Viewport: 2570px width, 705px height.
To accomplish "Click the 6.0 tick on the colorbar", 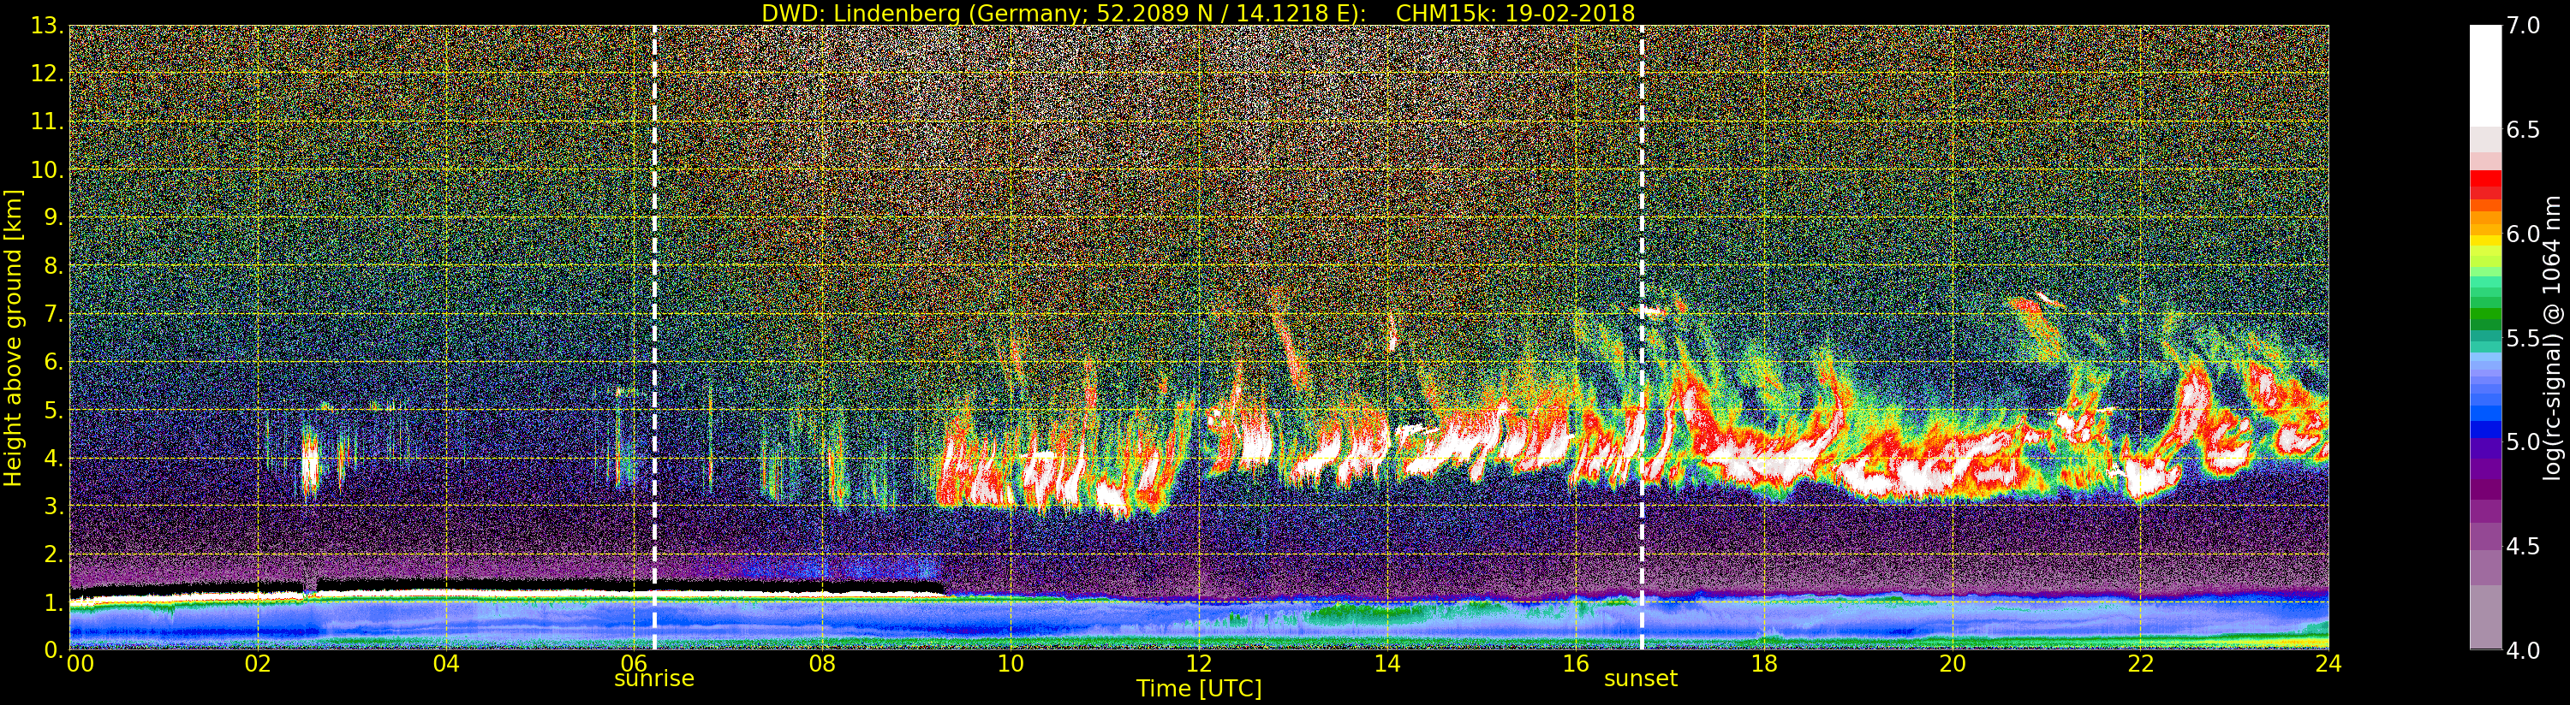I will pyautogui.click(x=2523, y=234).
